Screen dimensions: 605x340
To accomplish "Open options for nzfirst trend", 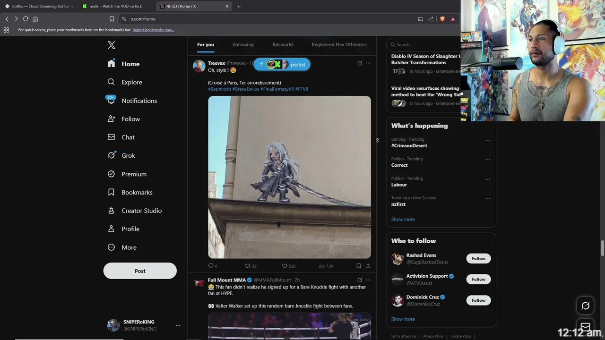I will tap(488, 199).
